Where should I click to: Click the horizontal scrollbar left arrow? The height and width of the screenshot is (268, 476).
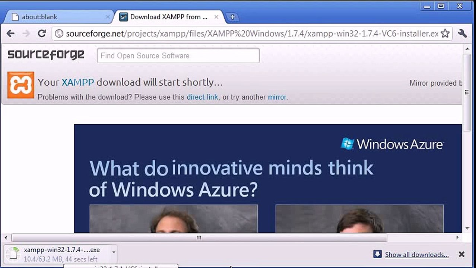click(6, 237)
